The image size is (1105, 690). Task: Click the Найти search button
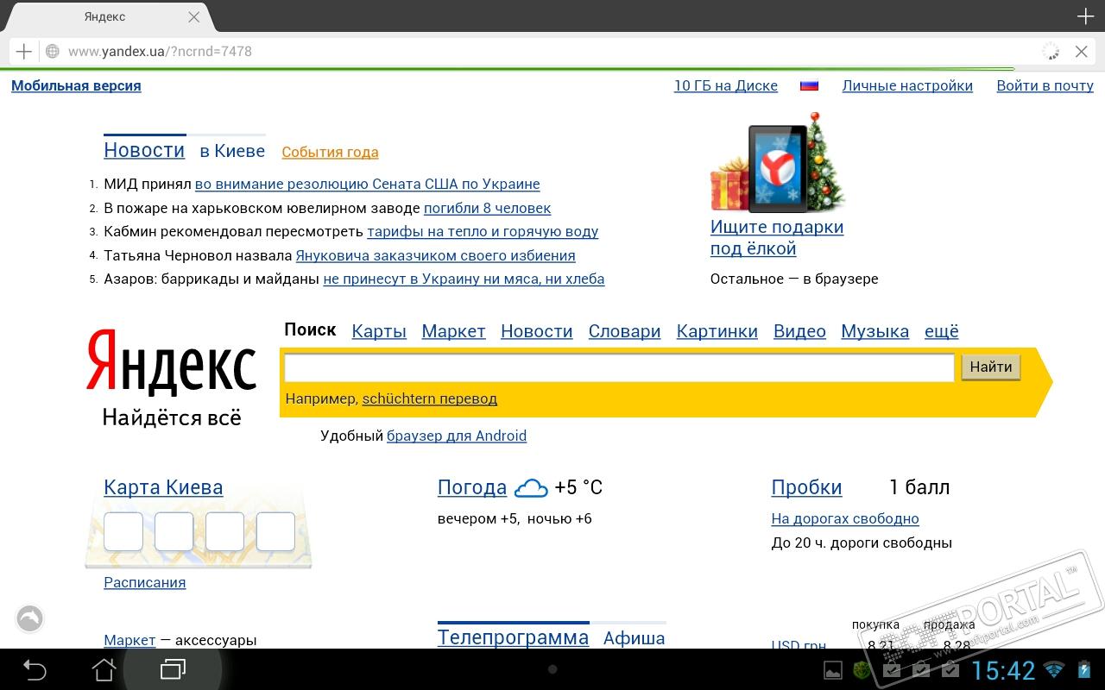[x=991, y=367]
